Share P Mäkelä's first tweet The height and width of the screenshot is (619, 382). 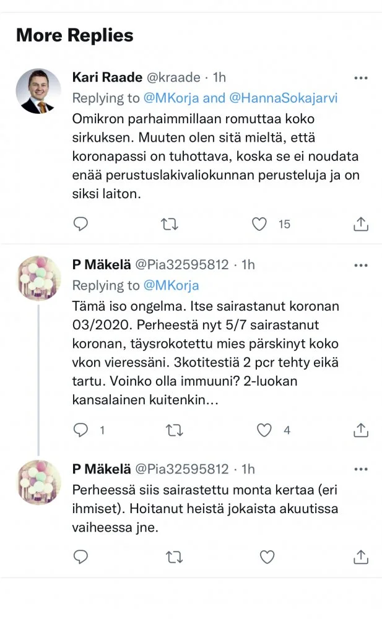click(x=360, y=430)
